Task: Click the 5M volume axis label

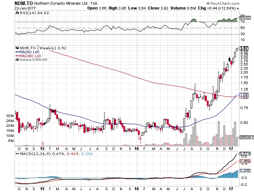Action: click(11, 141)
